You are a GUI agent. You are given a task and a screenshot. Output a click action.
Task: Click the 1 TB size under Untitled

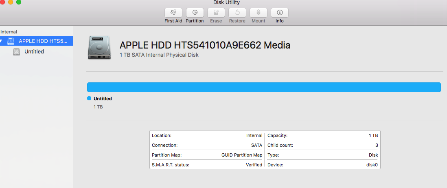click(98, 107)
